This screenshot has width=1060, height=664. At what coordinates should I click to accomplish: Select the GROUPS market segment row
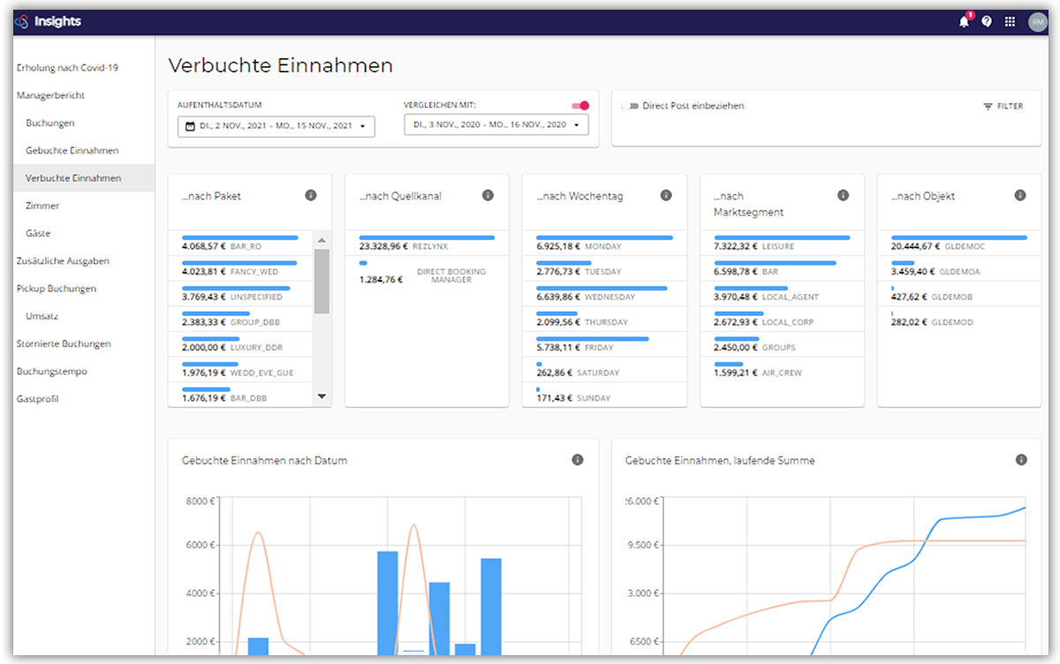[x=782, y=344]
